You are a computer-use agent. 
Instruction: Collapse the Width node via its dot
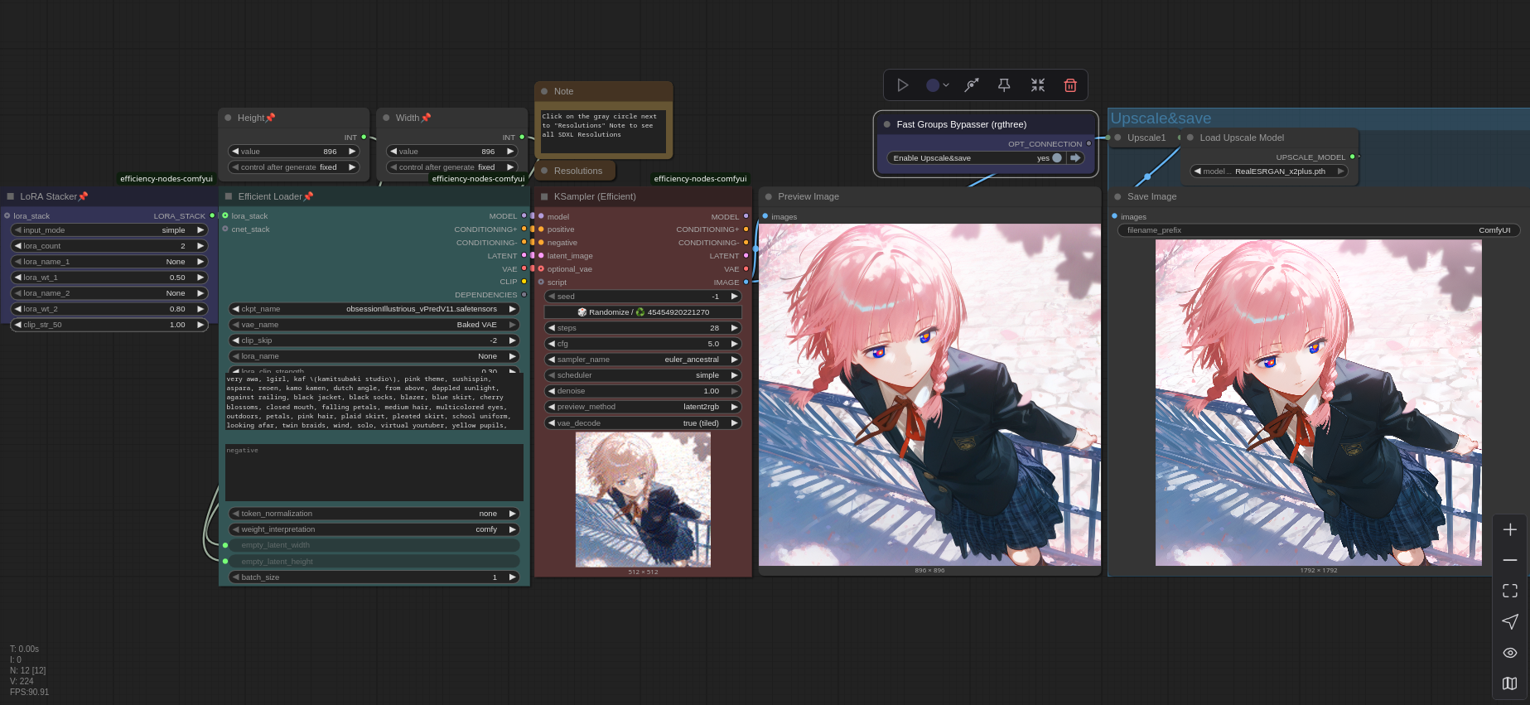point(386,118)
